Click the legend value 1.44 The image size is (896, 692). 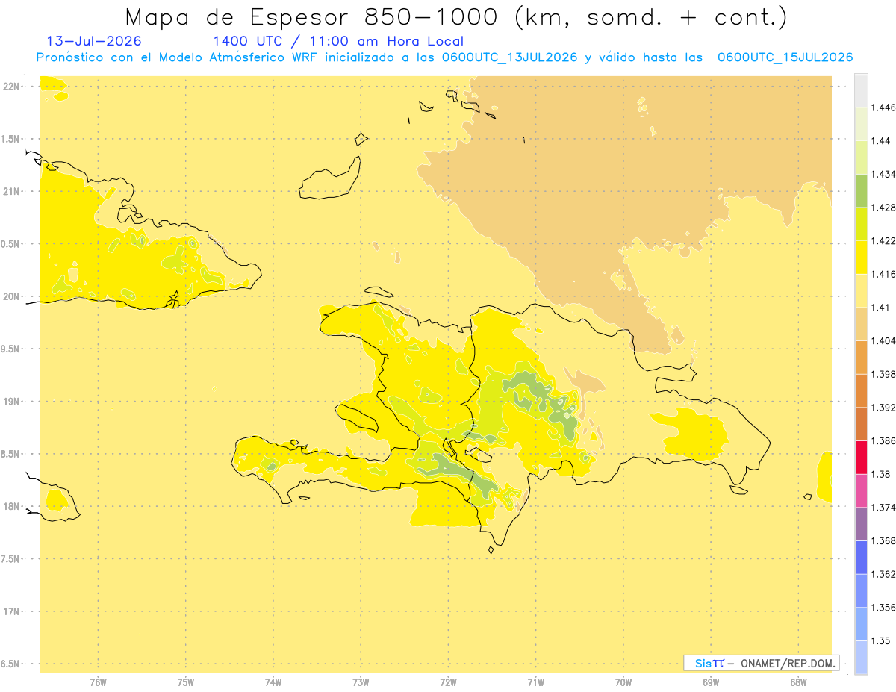882,141
